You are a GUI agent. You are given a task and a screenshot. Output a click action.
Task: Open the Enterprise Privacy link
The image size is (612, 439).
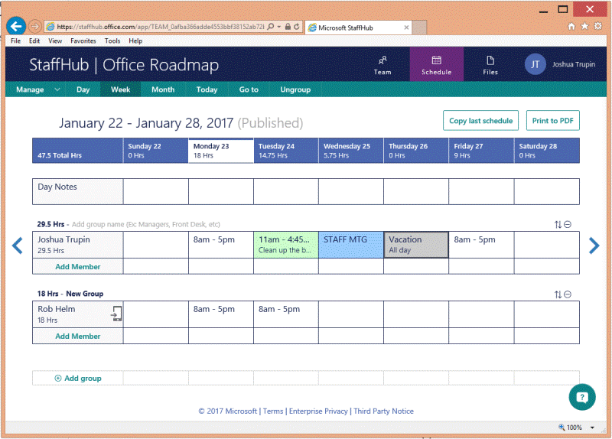[x=317, y=411]
